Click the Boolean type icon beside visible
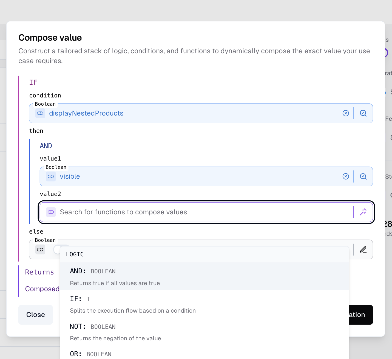392x359 pixels. point(51,176)
